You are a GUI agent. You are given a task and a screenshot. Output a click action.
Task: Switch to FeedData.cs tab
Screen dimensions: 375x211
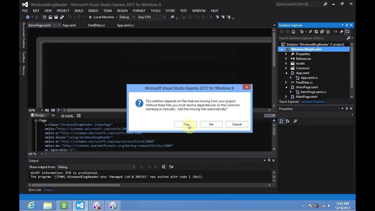96,25
